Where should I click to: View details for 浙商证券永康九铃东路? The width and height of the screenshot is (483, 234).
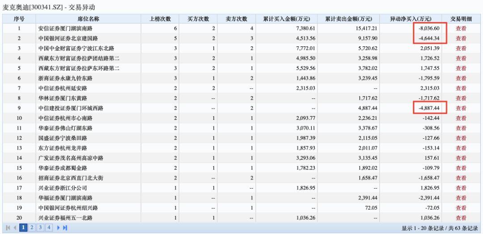click(x=461, y=78)
